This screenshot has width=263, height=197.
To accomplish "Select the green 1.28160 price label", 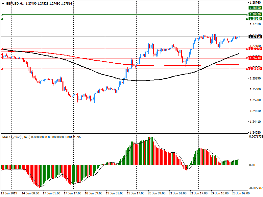I will pos(255,19).
